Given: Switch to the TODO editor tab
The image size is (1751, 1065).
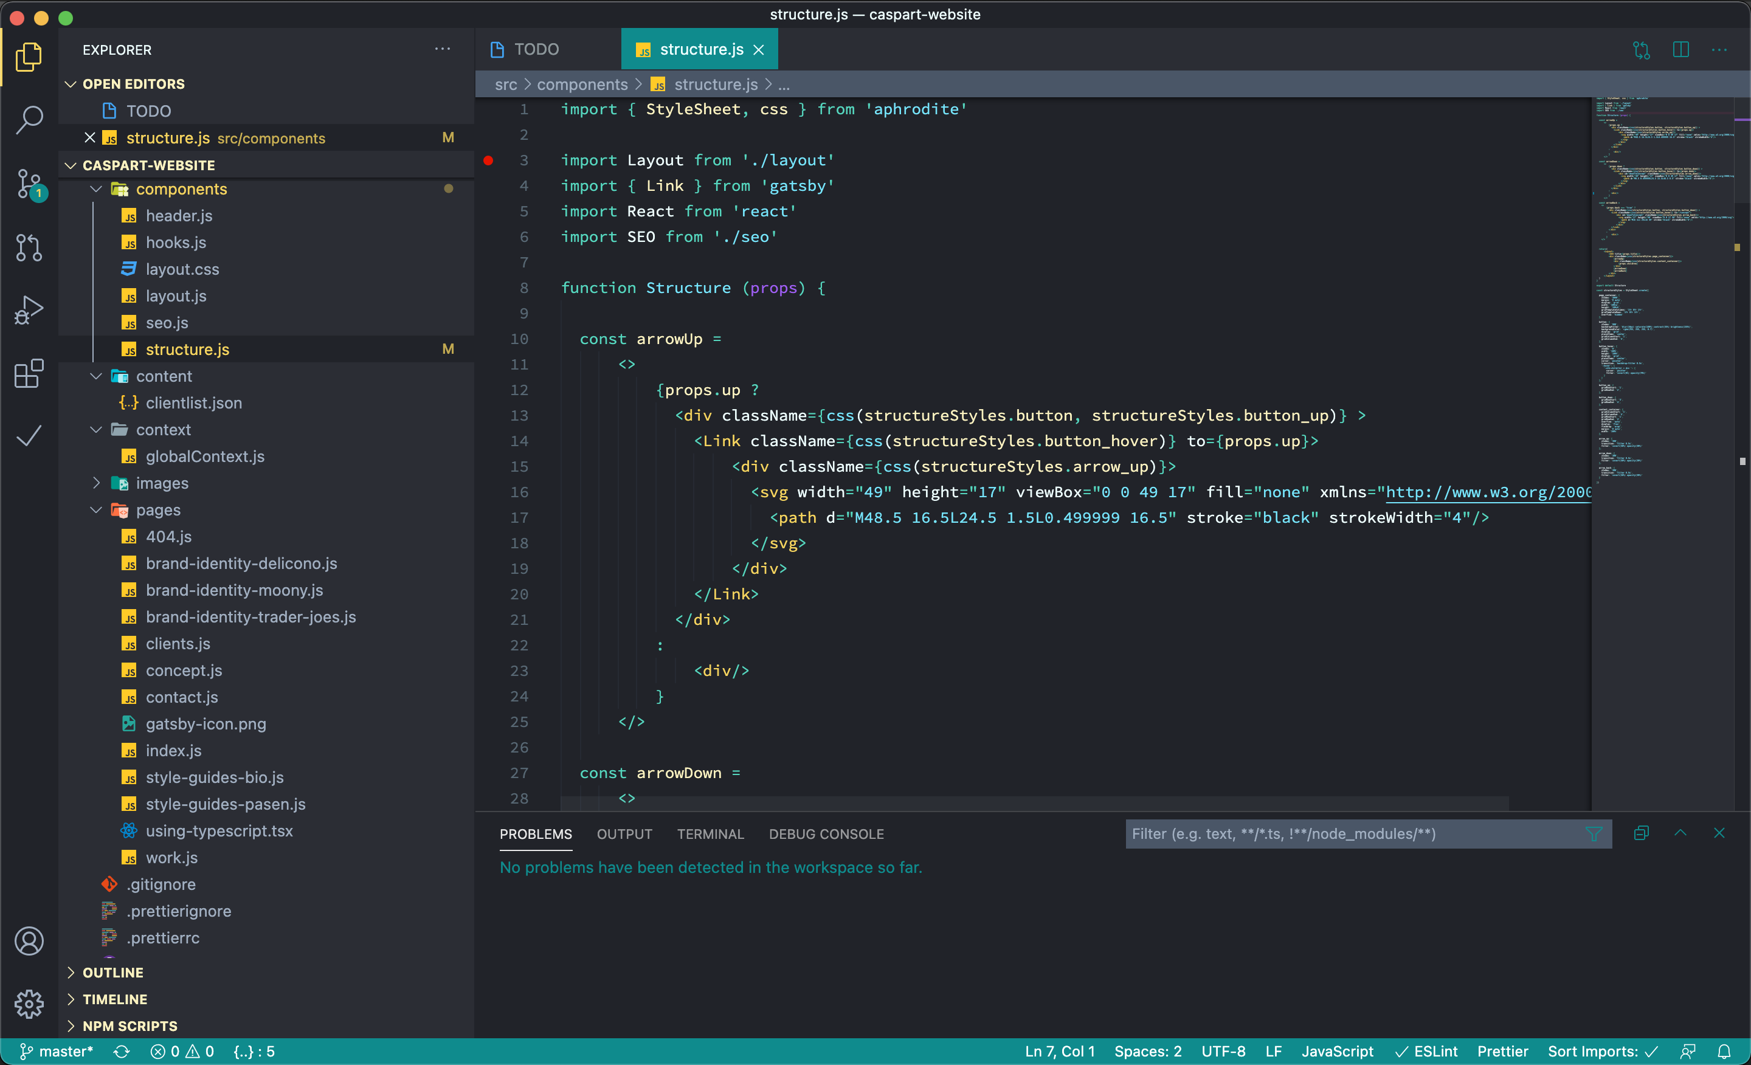Looking at the screenshot, I should [x=536, y=50].
